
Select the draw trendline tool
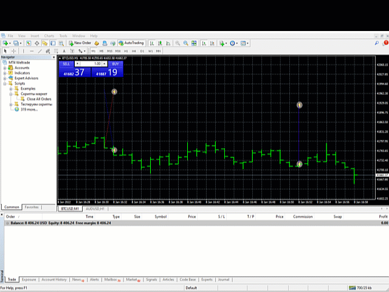click(40, 51)
